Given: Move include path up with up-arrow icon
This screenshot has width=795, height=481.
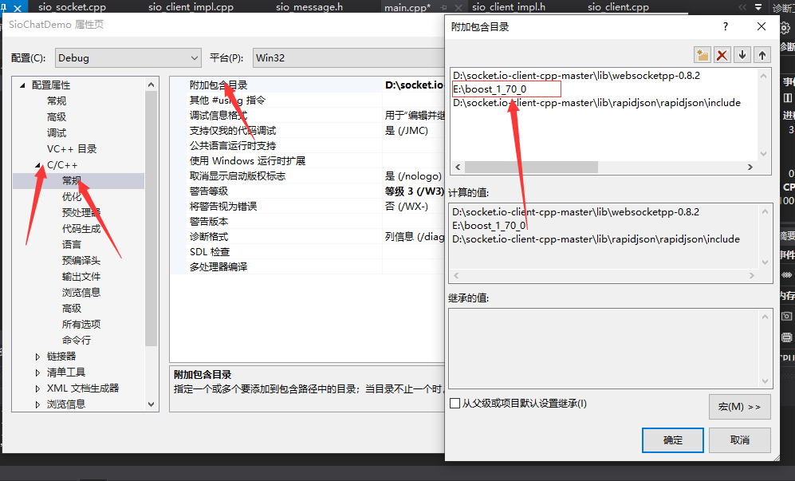Looking at the screenshot, I should coord(762,54).
